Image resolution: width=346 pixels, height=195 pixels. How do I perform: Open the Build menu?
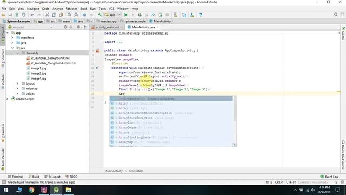click(x=83, y=9)
